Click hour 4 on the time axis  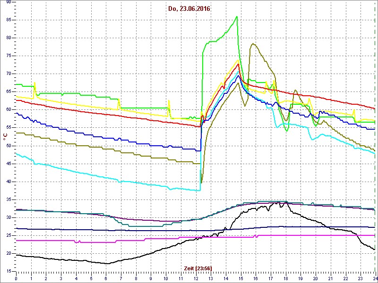point(76,278)
